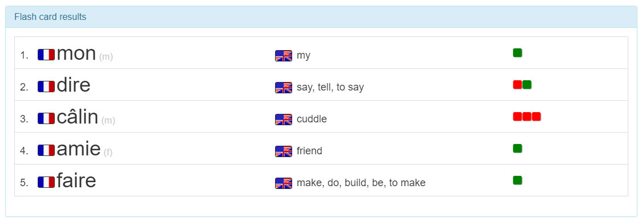Screen dimensions: 642x222
Task: Select the word faire
Action: click(x=76, y=181)
